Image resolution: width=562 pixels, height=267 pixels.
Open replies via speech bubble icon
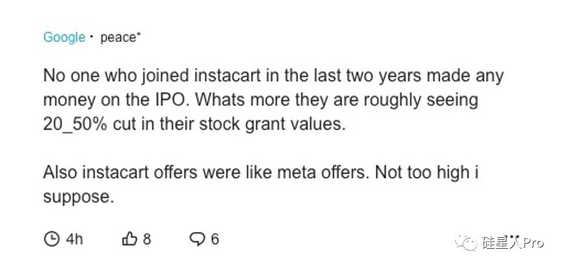tap(197, 239)
